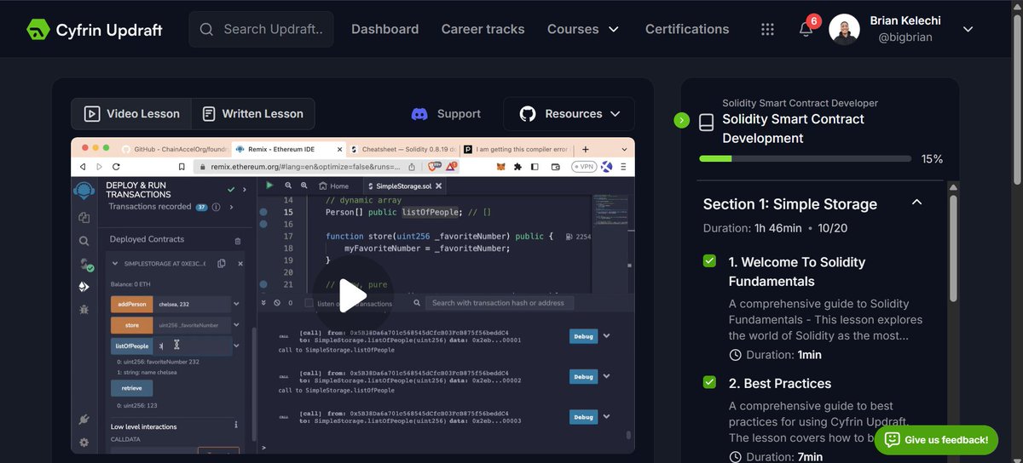Open Certifications page
This screenshot has width=1023, height=463.
(x=687, y=29)
